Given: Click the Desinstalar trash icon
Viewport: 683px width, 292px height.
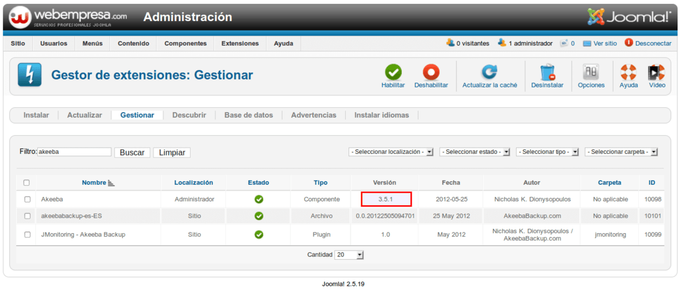Looking at the screenshot, I should [547, 72].
